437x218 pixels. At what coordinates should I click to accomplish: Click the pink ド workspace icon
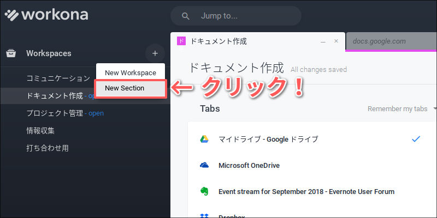(181, 41)
